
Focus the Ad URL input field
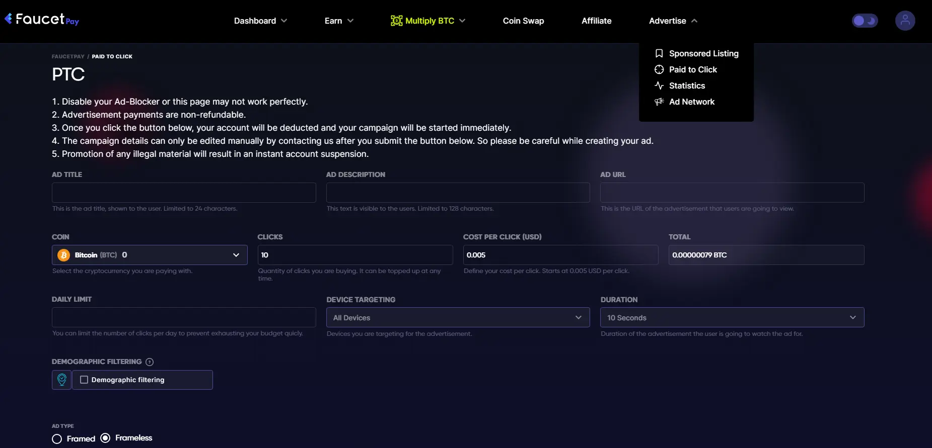[732, 193]
